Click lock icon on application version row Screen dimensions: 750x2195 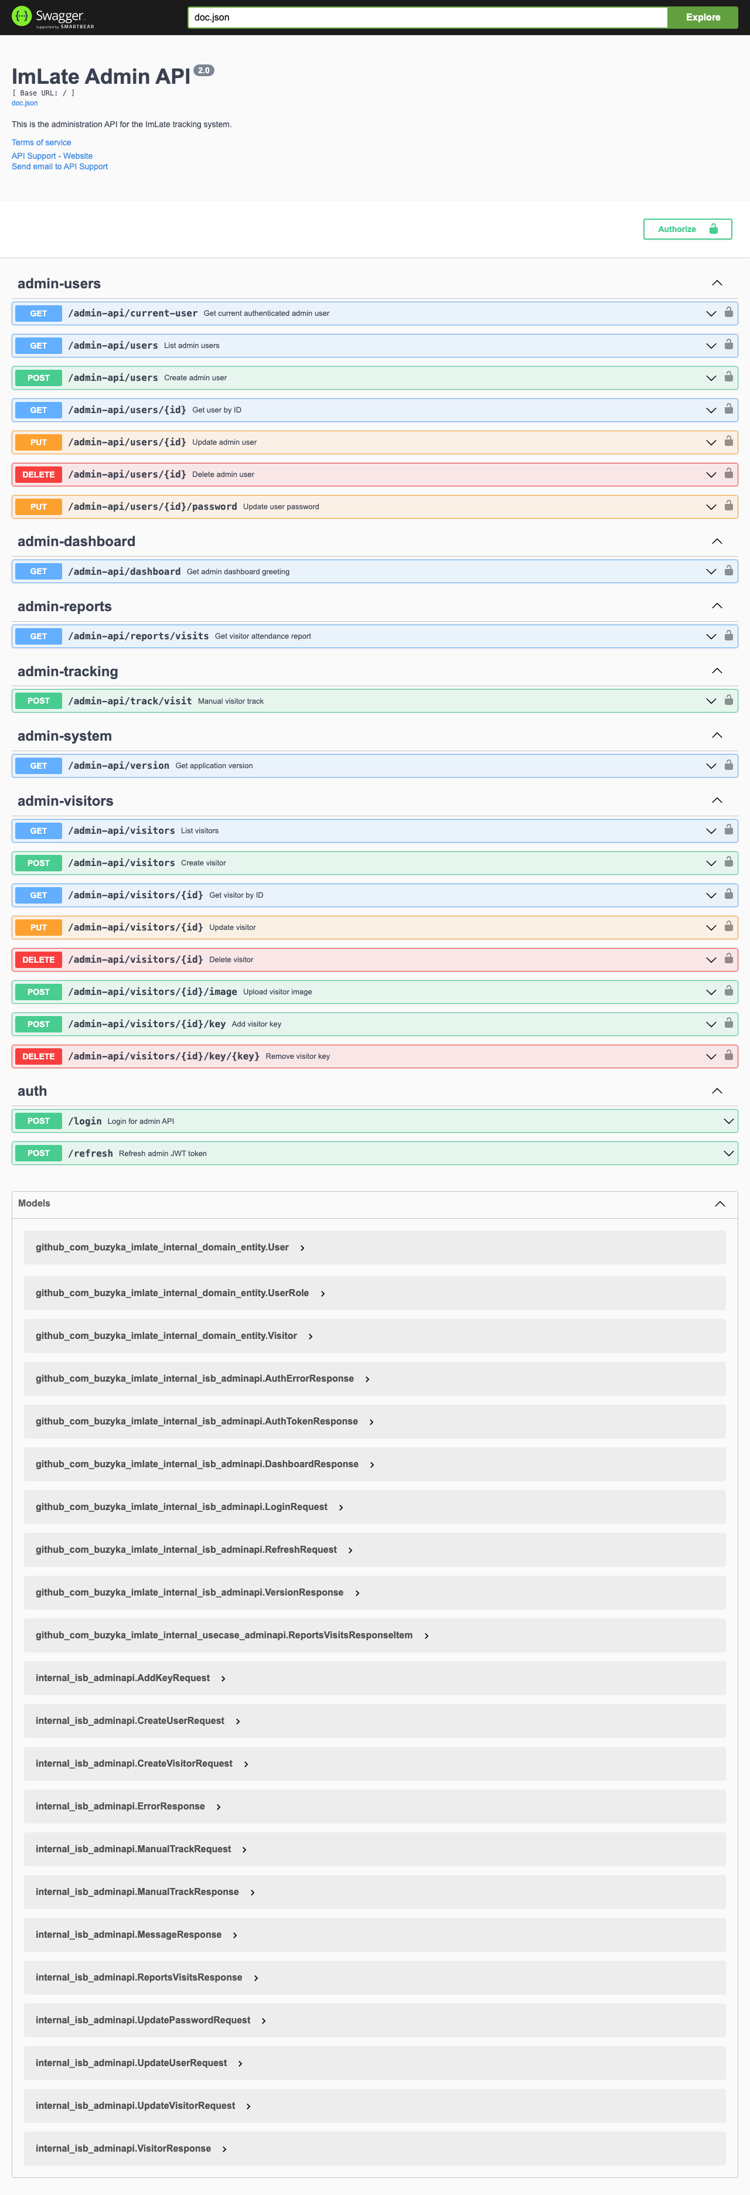coord(729,765)
